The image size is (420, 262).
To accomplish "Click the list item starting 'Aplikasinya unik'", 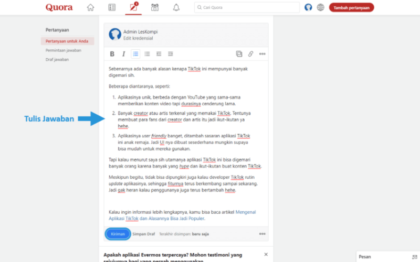I will [x=179, y=101].
